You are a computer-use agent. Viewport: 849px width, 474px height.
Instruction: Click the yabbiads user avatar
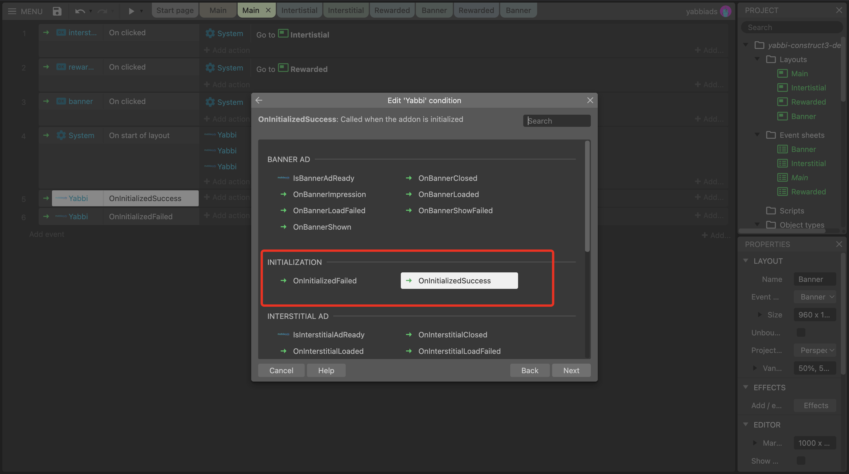click(725, 11)
